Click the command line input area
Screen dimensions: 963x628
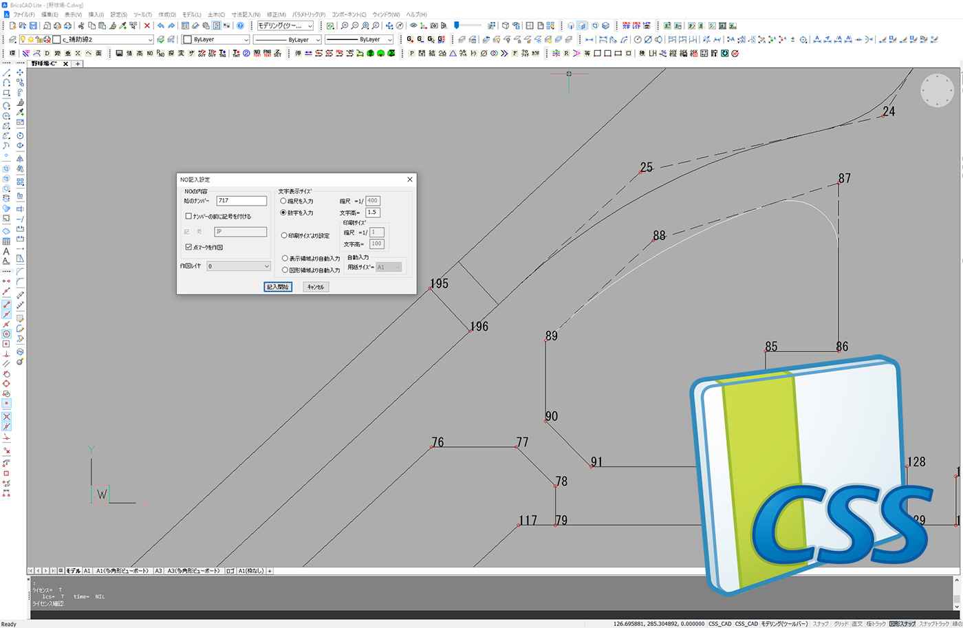(492, 615)
